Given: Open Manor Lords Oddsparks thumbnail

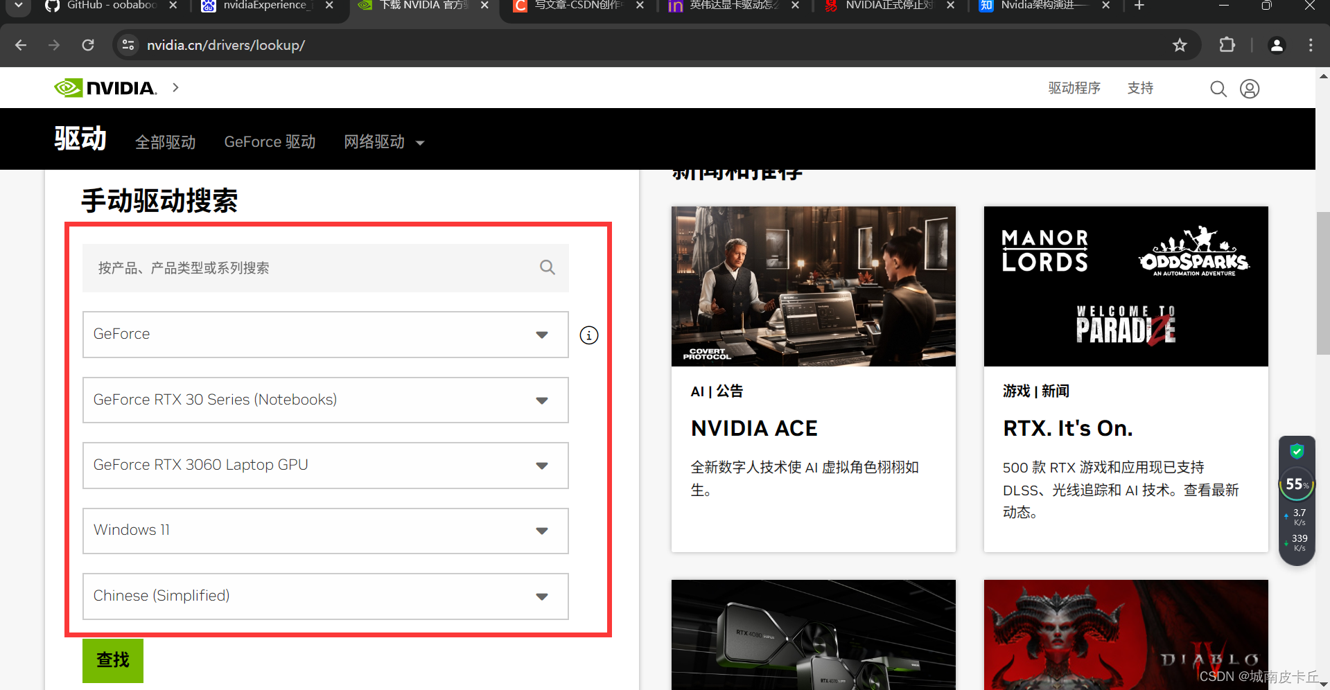Looking at the screenshot, I should [1126, 286].
